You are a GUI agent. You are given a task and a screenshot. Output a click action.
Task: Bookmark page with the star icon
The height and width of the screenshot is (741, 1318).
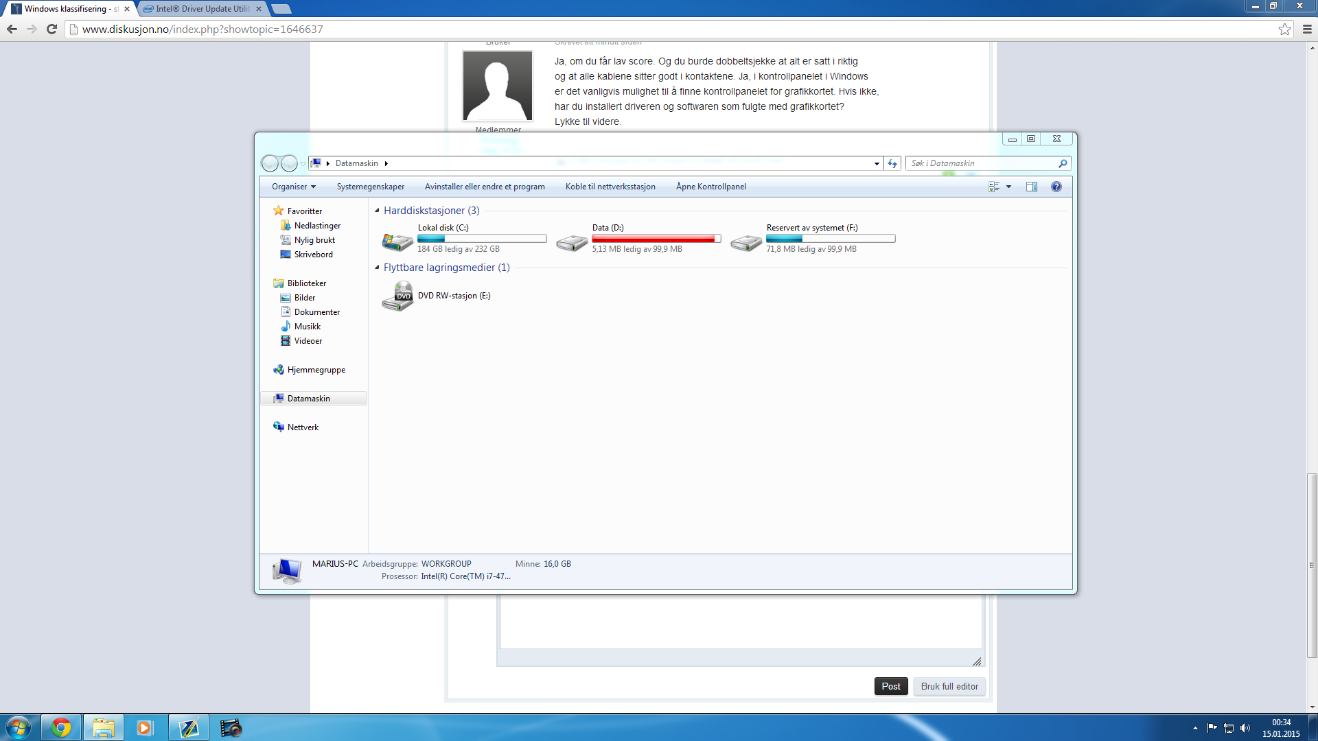[1284, 29]
